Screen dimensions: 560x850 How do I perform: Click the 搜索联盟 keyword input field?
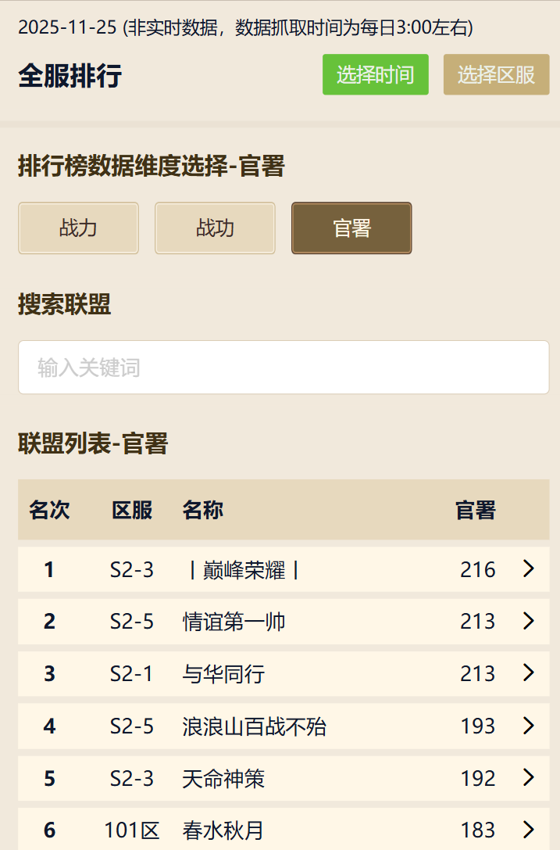(x=284, y=368)
